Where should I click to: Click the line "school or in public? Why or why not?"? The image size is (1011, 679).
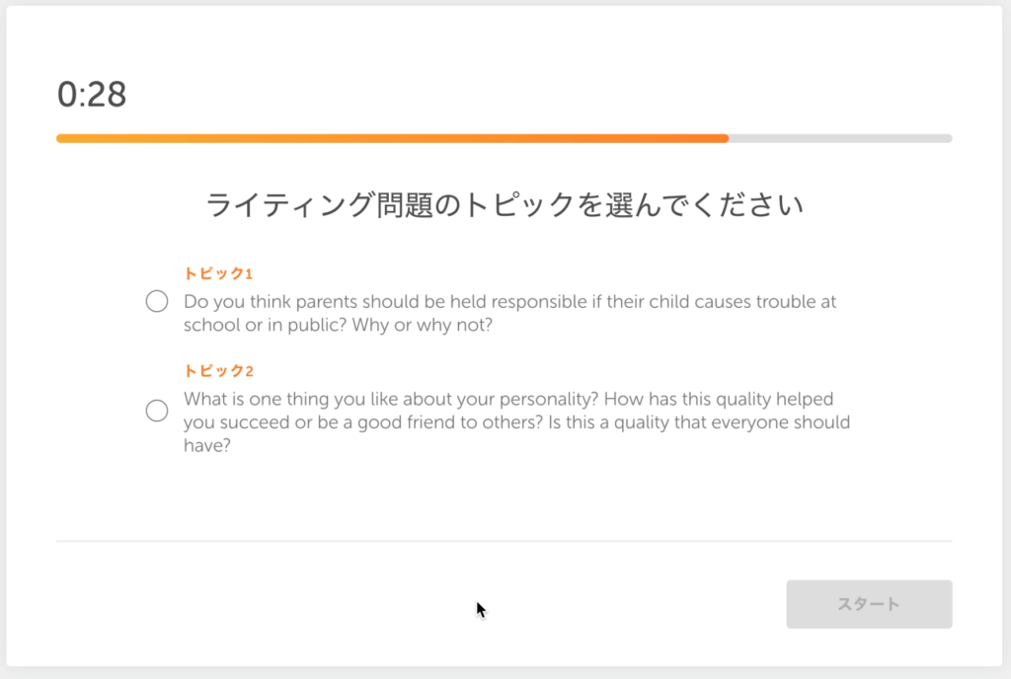point(338,325)
